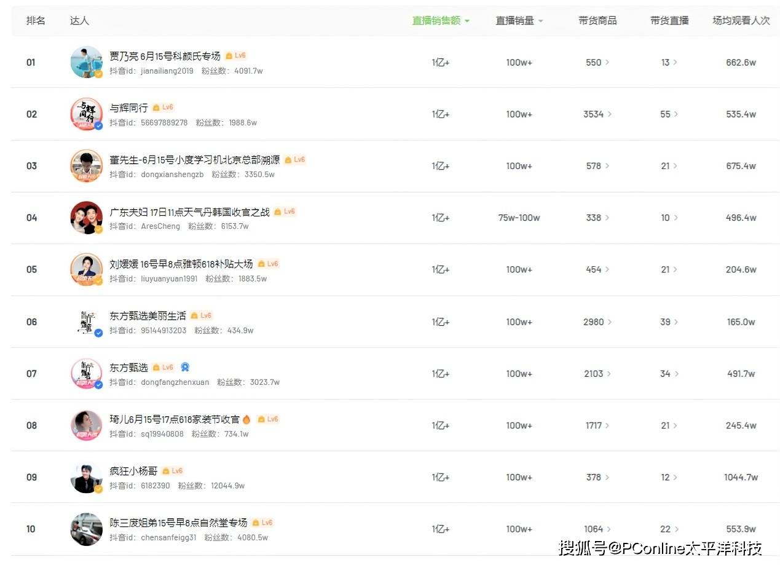Click the flame icon after 琦儿's title
Image resolution: width=780 pixels, height=565 pixels.
click(246, 419)
